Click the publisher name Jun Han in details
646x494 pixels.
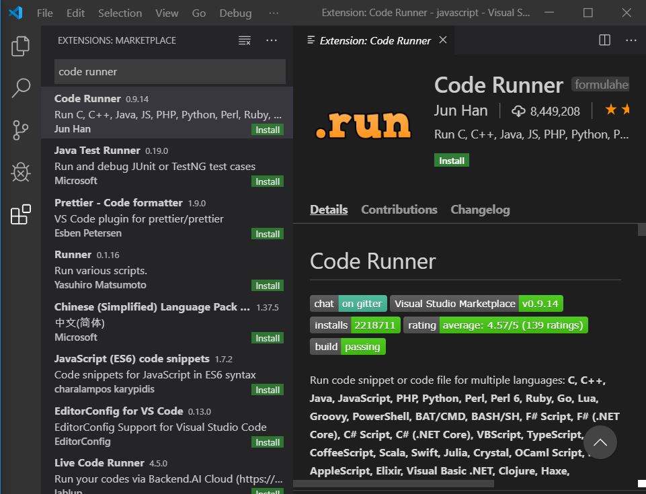[x=460, y=111]
